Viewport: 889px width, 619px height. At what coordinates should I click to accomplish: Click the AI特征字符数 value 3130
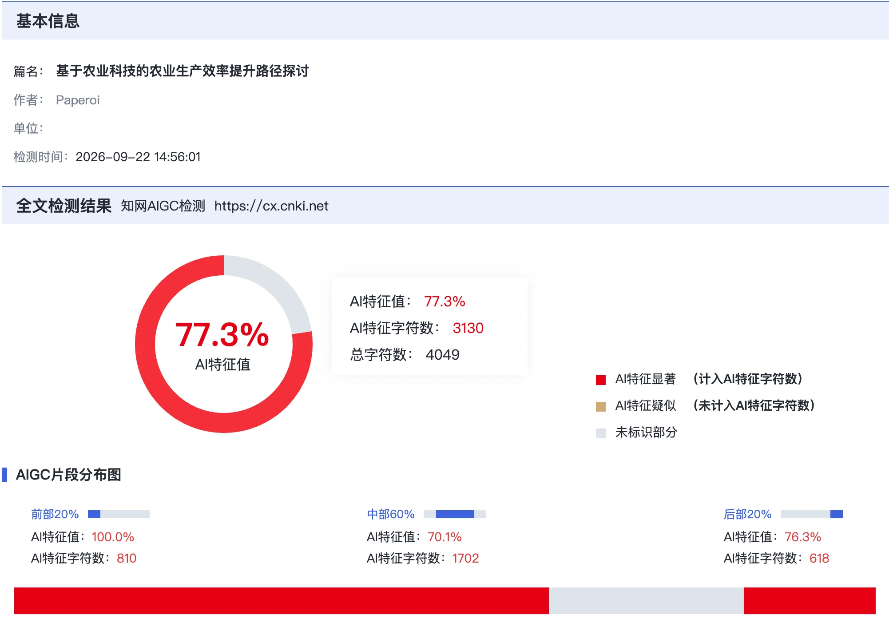468,328
